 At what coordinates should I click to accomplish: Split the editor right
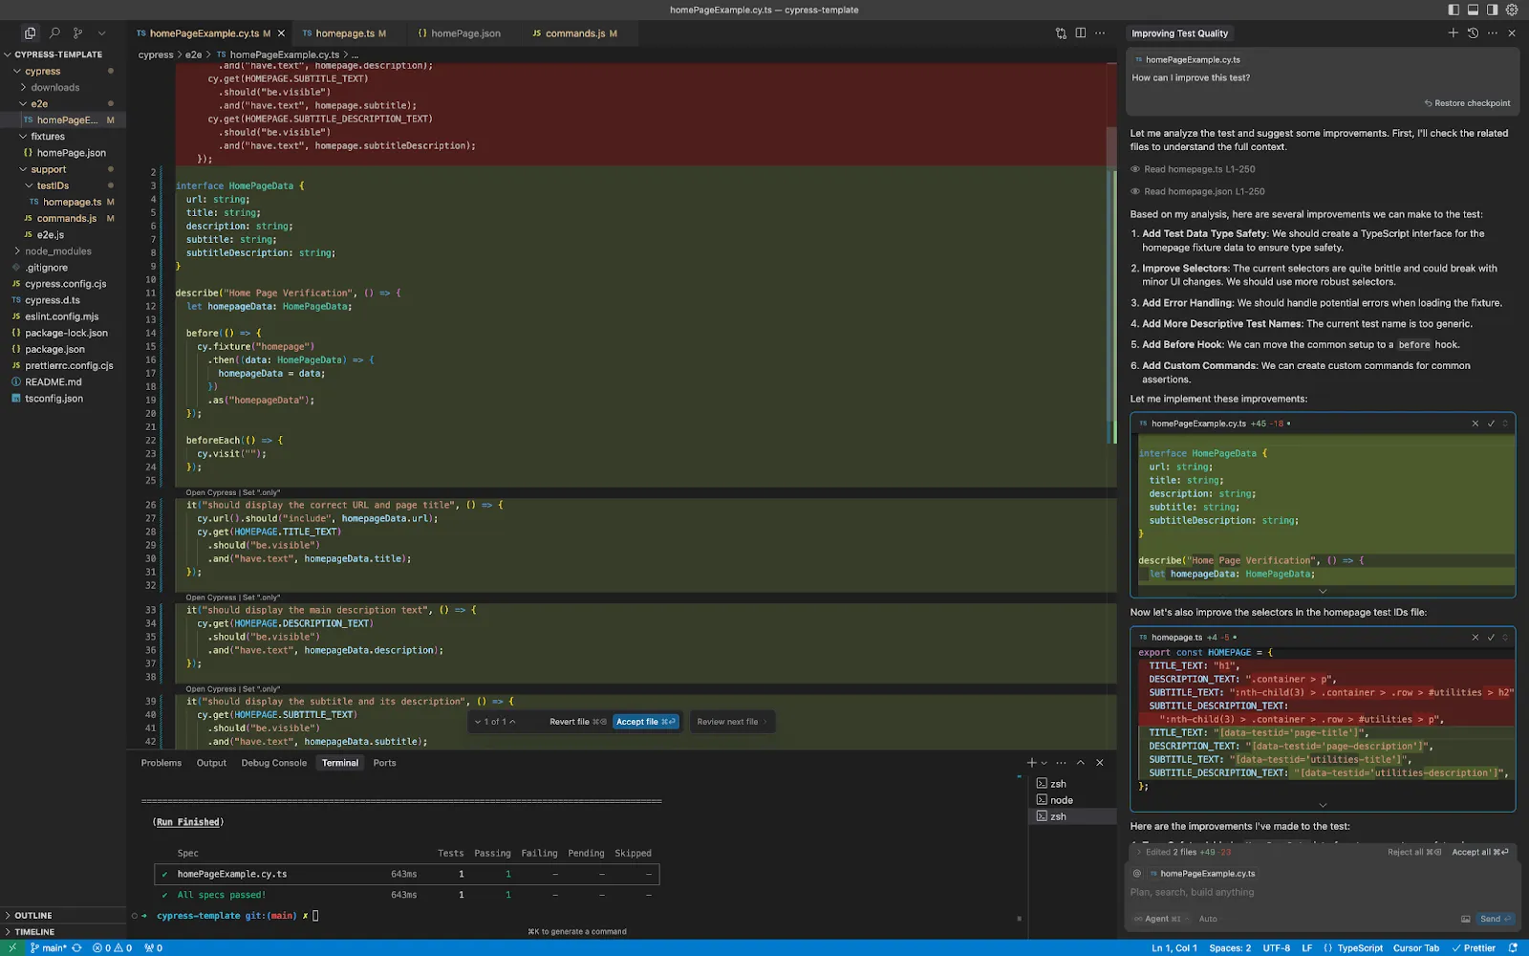1081,33
